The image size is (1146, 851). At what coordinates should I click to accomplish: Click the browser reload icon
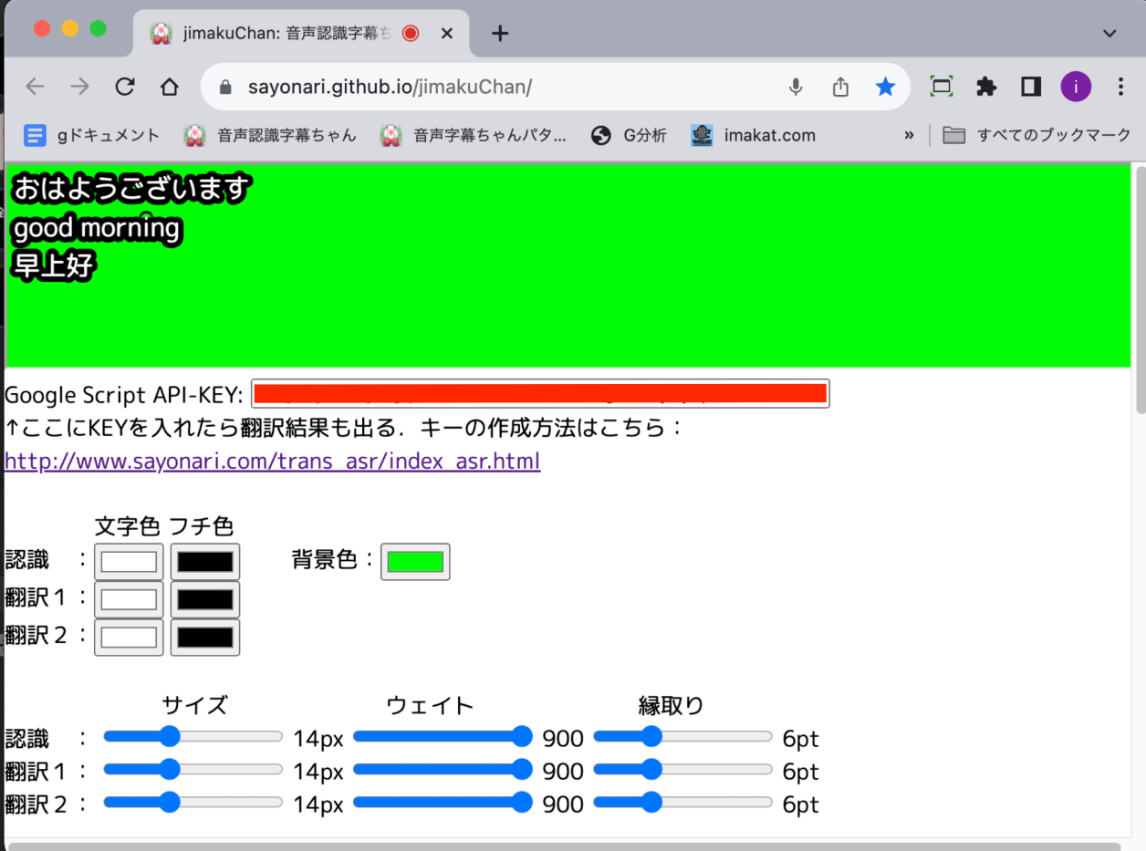[x=125, y=87]
